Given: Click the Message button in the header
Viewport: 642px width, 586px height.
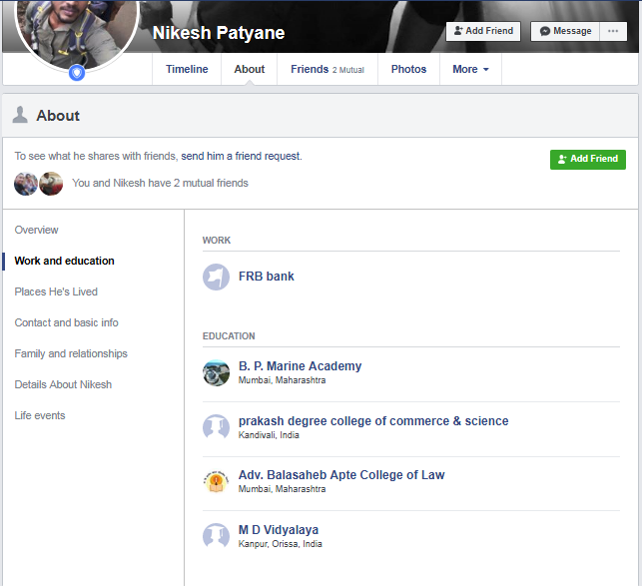Looking at the screenshot, I should tap(565, 31).
